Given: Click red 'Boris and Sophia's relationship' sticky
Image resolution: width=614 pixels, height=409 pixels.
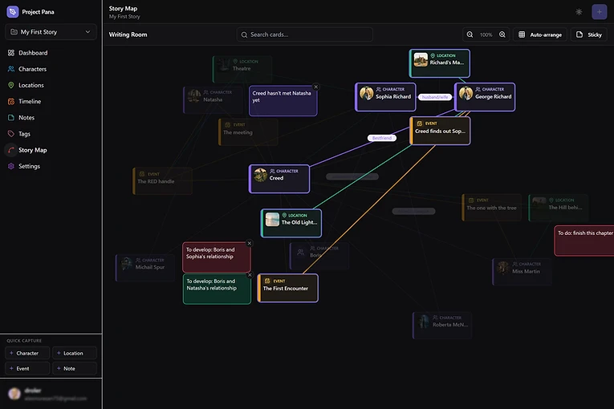Looking at the screenshot, I should 217,257.
